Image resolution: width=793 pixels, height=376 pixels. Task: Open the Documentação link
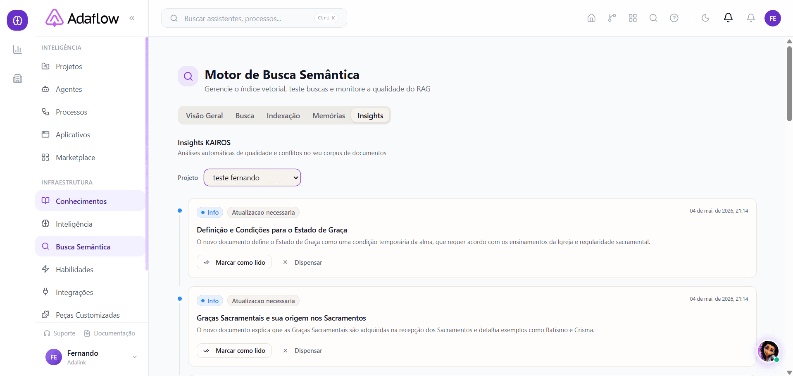click(110, 333)
